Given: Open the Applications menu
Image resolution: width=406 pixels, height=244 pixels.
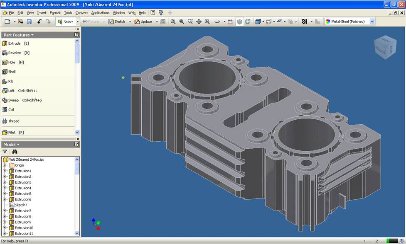Looking at the screenshot, I should coord(100,13).
